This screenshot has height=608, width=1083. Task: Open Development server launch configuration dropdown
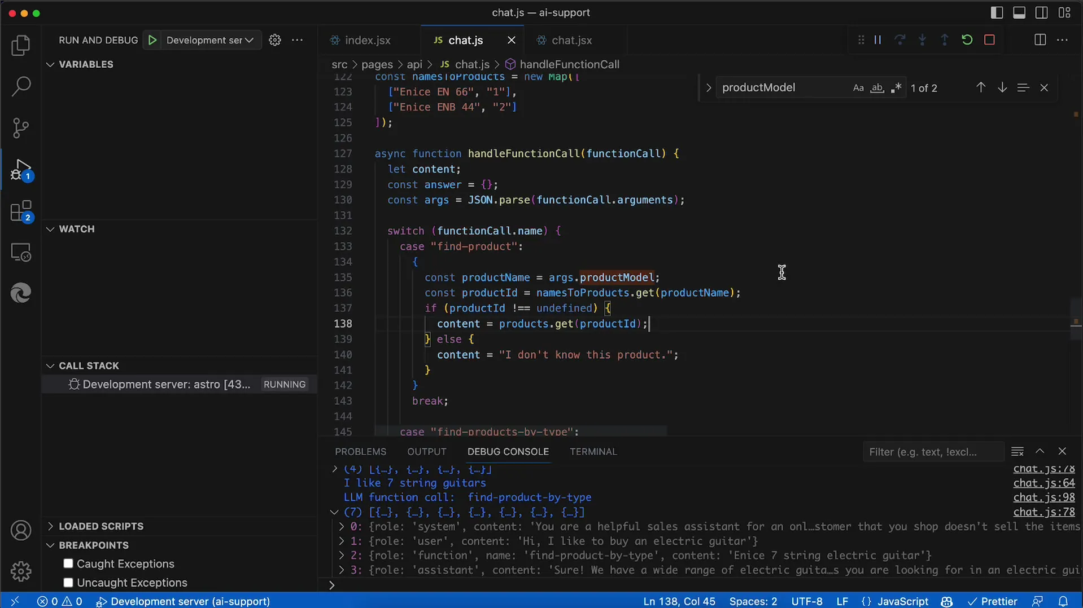tap(210, 40)
